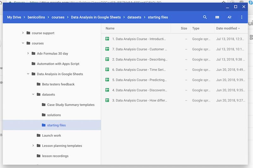
Task: Select Case Study Summary templates folder
Action: coord(71,105)
